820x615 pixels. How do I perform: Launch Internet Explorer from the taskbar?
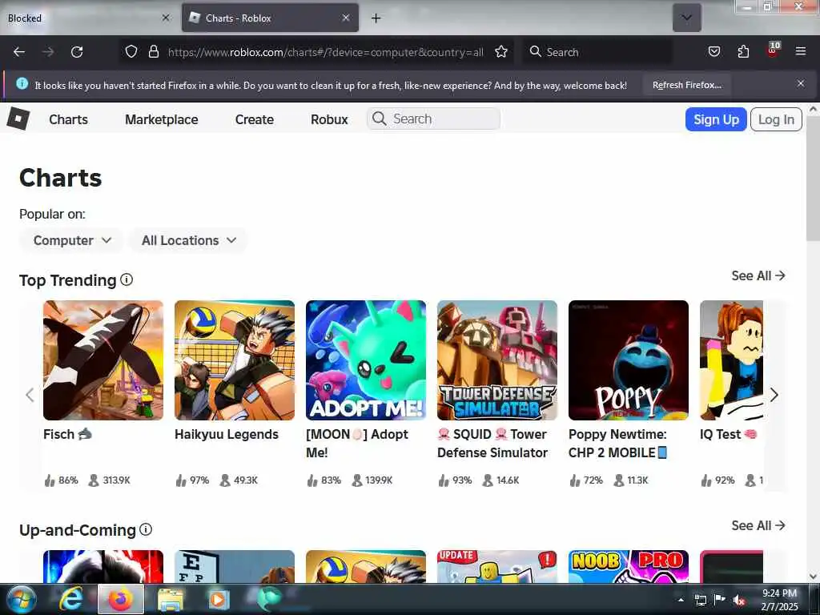70,599
